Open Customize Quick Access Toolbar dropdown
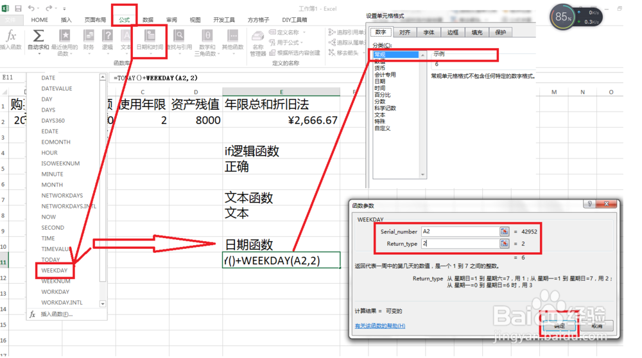The width and height of the screenshot is (642, 358). click(x=64, y=8)
